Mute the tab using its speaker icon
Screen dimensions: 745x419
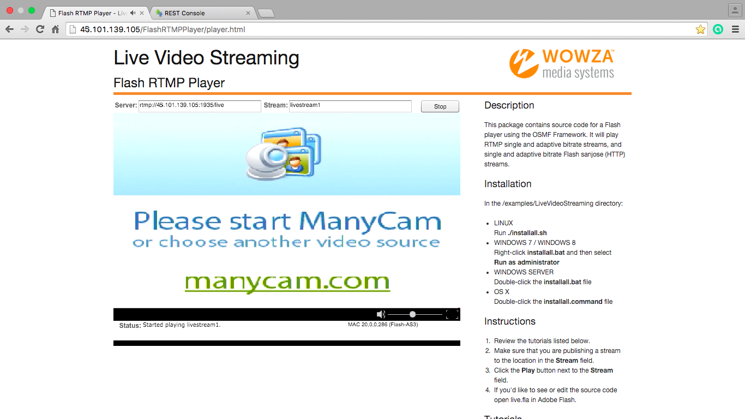(133, 13)
